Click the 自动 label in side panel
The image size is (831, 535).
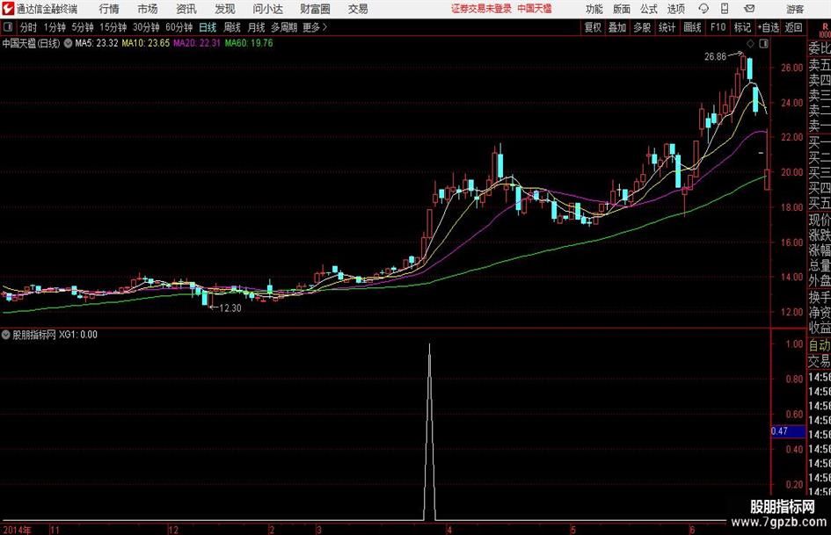[x=819, y=345]
